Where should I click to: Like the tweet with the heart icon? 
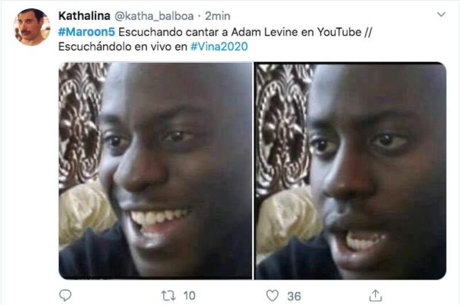click(x=272, y=296)
